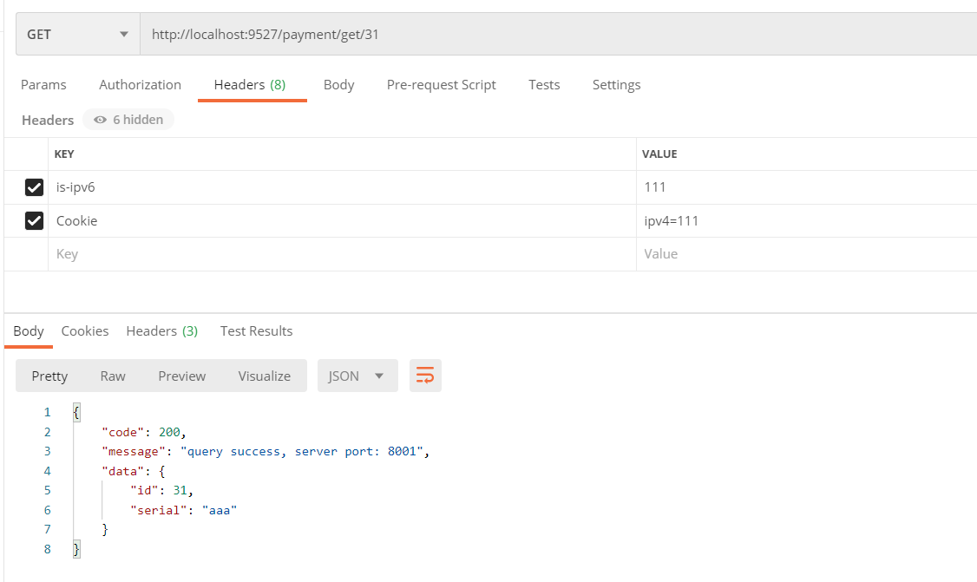977x582 pixels.
Task: Open the Tests tab
Action: [x=544, y=85]
